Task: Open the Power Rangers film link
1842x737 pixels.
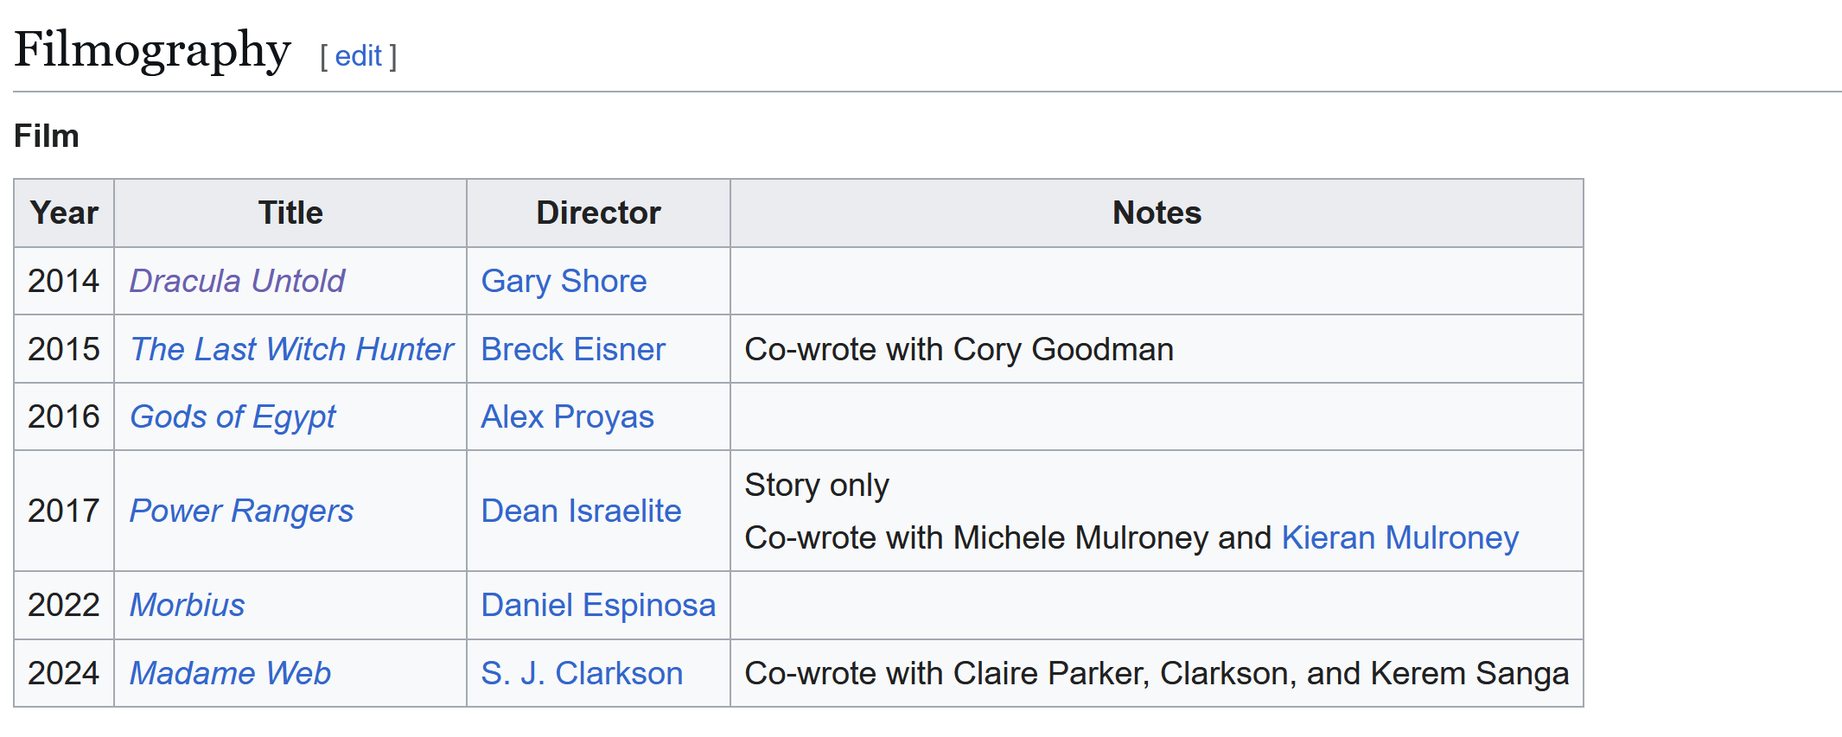Action: pyautogui.click(x=241, y=511)
